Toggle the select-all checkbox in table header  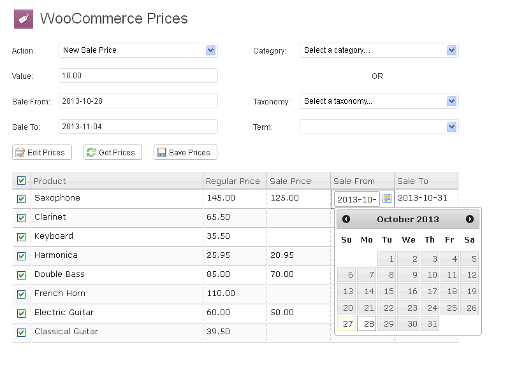(x=22, y=181)
